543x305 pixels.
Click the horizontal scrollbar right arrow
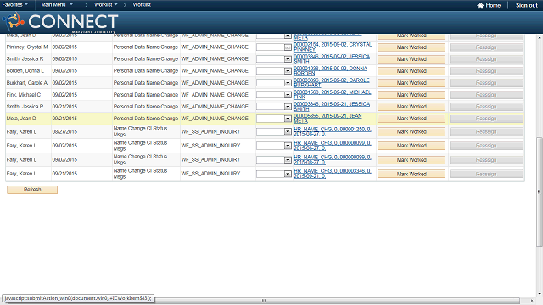click(532, 301)
